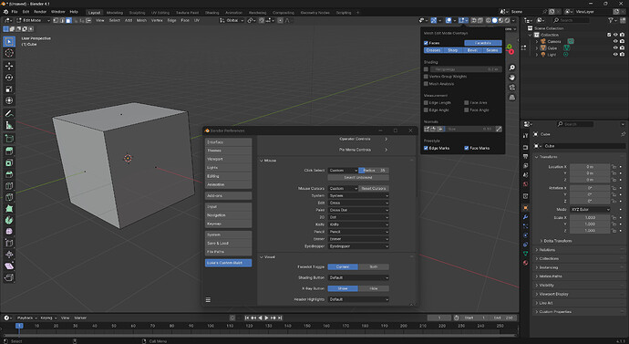Toggle the Faces overlay checkbox

(426, 43)
